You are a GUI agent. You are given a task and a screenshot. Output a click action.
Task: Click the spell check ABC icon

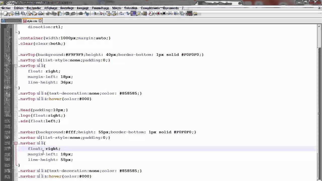click(189, 14)
